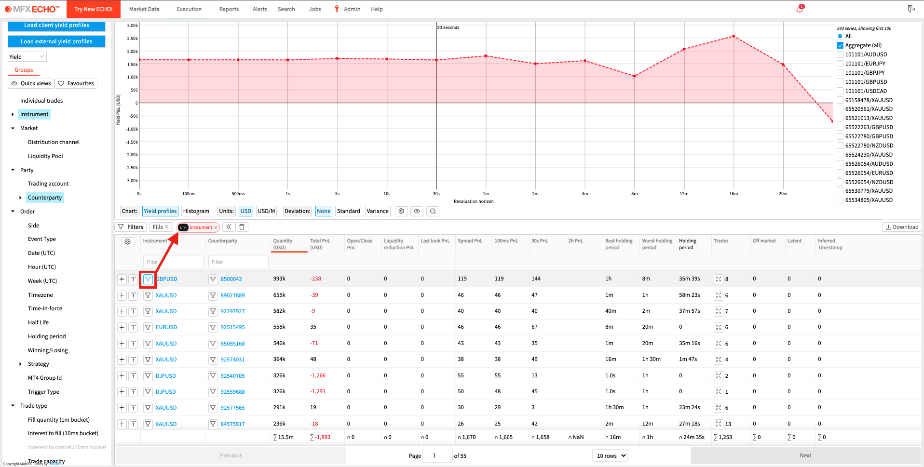
Task: Toggle chart eye visibility icon
Action: [417, 211]
